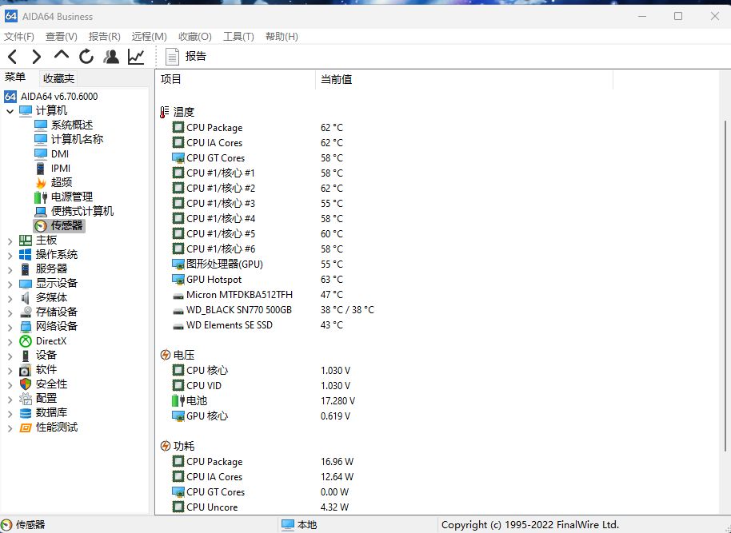
Task: Open the 帮助(H) menu
Action: pyautogui.click(x=282, y=36)
